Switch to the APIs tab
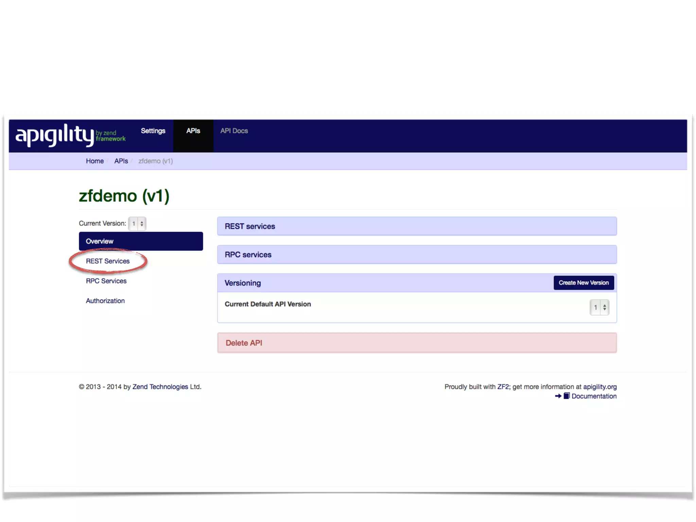 [193, 131]
